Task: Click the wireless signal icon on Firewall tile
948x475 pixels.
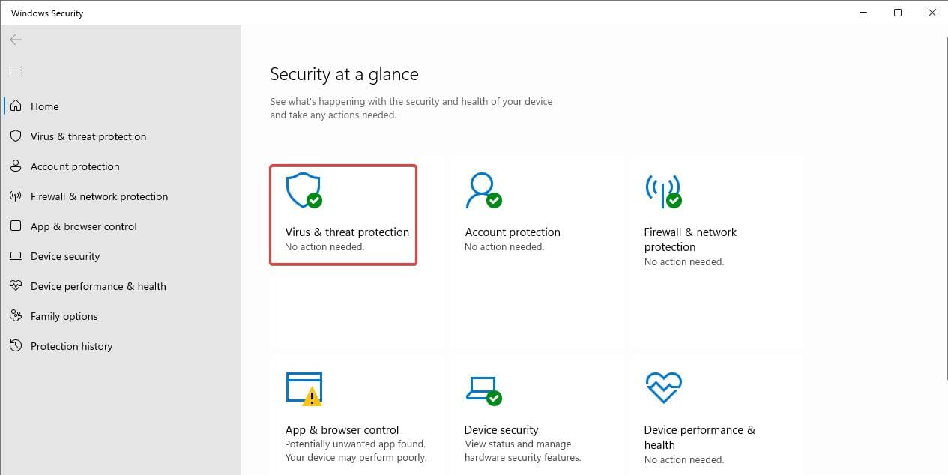Action: (661, 190)
